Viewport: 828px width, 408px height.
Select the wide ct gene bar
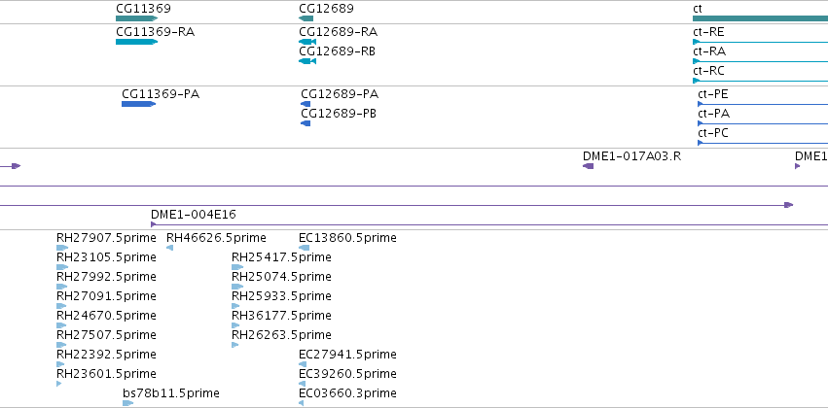tap(761, 18)
